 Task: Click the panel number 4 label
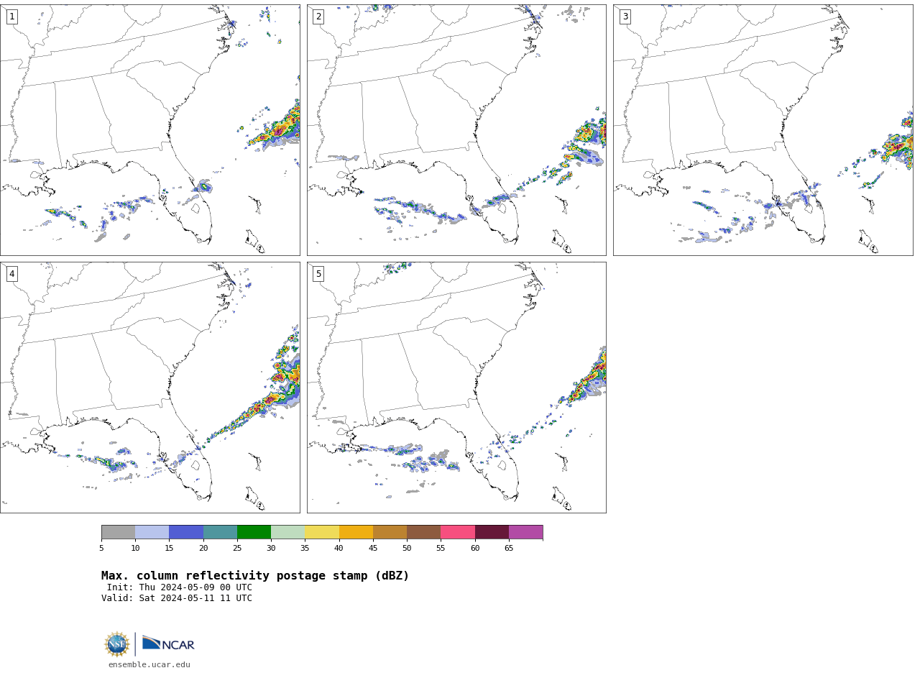[x=11, y=274]
